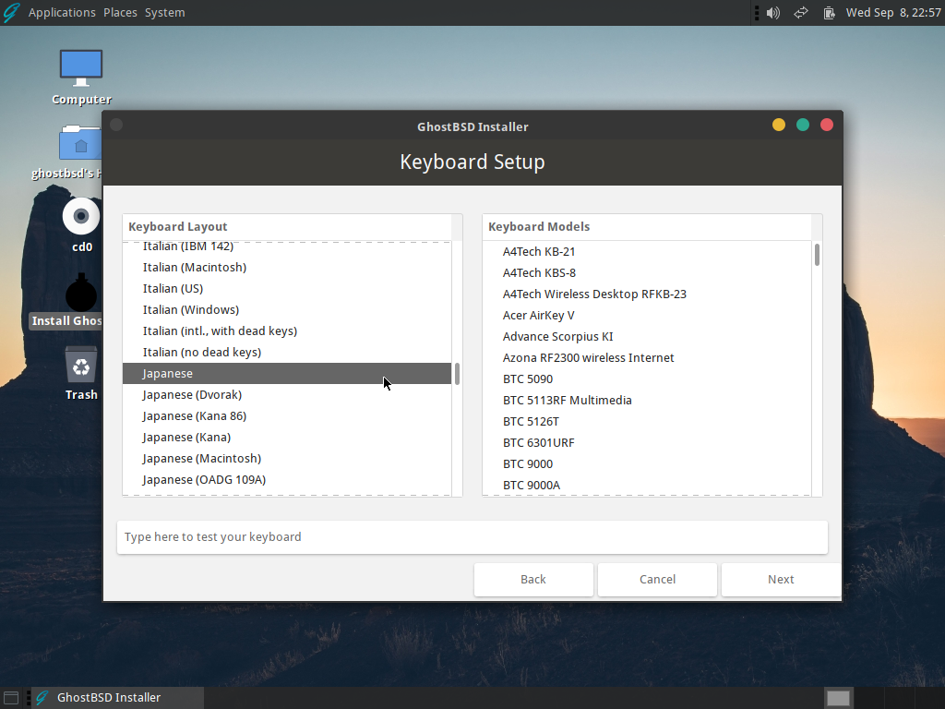Select A4Tech KBS-8 keyboard model

[x=647, y=273]
